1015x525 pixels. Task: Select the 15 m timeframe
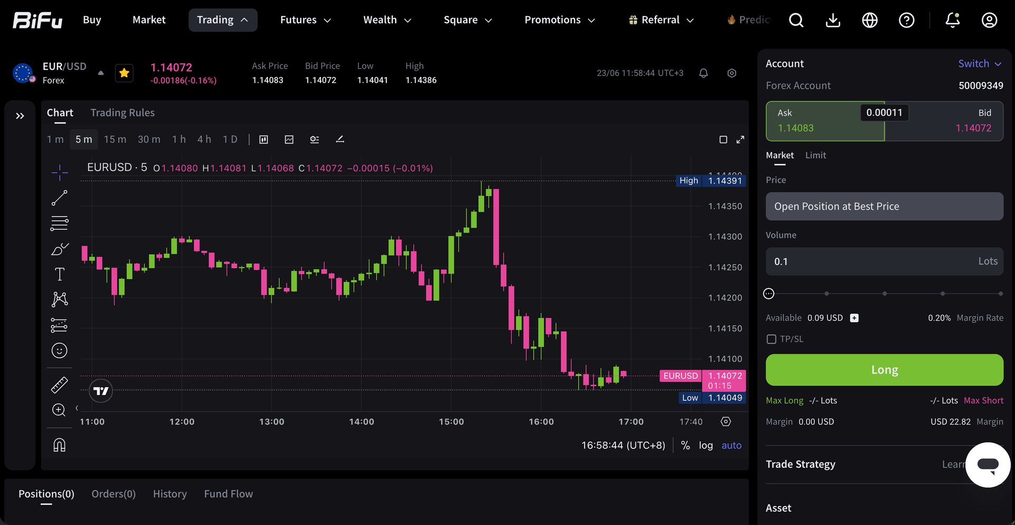[x=115, y=139]
